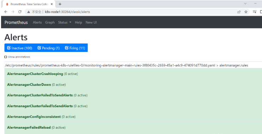Reload the Prometheus alerts page
The width and height of the screenshot is (262, 134).
(20, 12)
